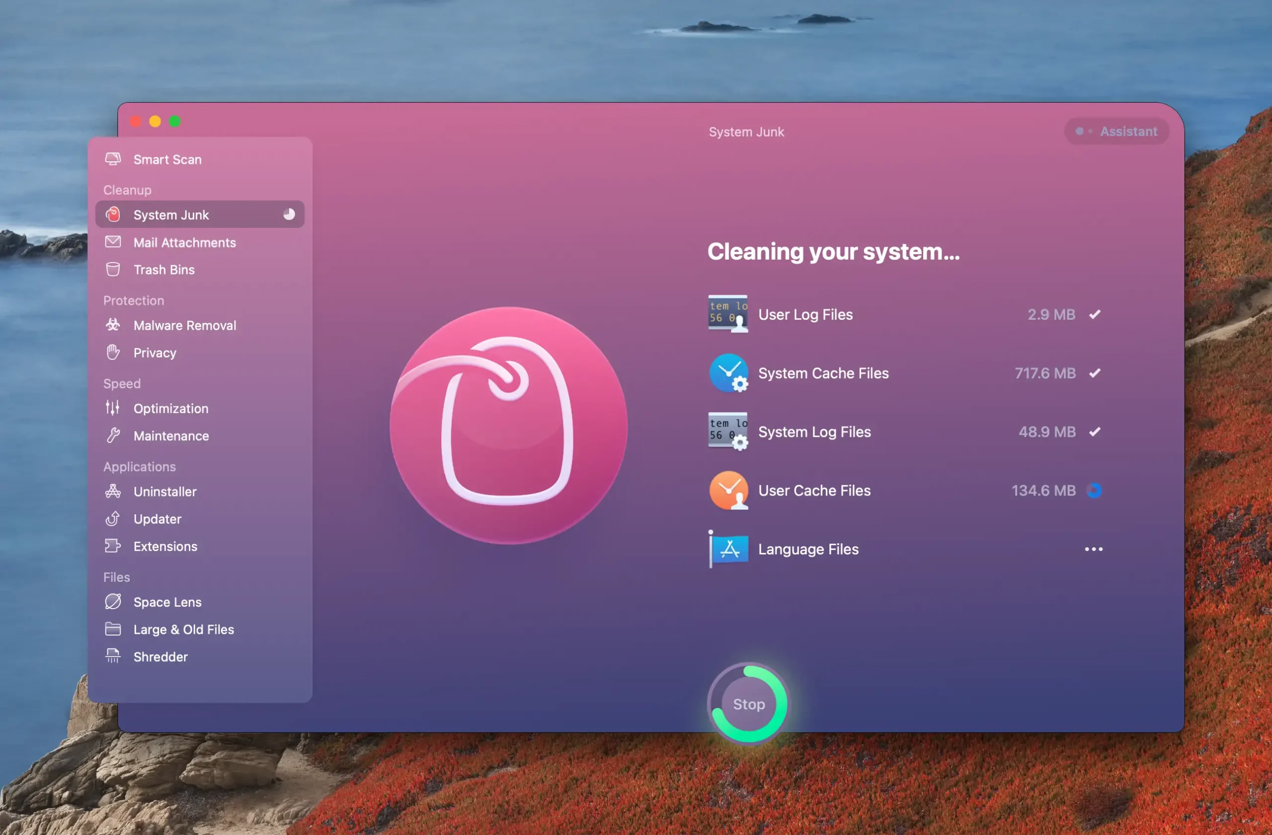The image size is (1272, 835).
Task: Click the User Cache Files spinner
Action: (1094, 490)
